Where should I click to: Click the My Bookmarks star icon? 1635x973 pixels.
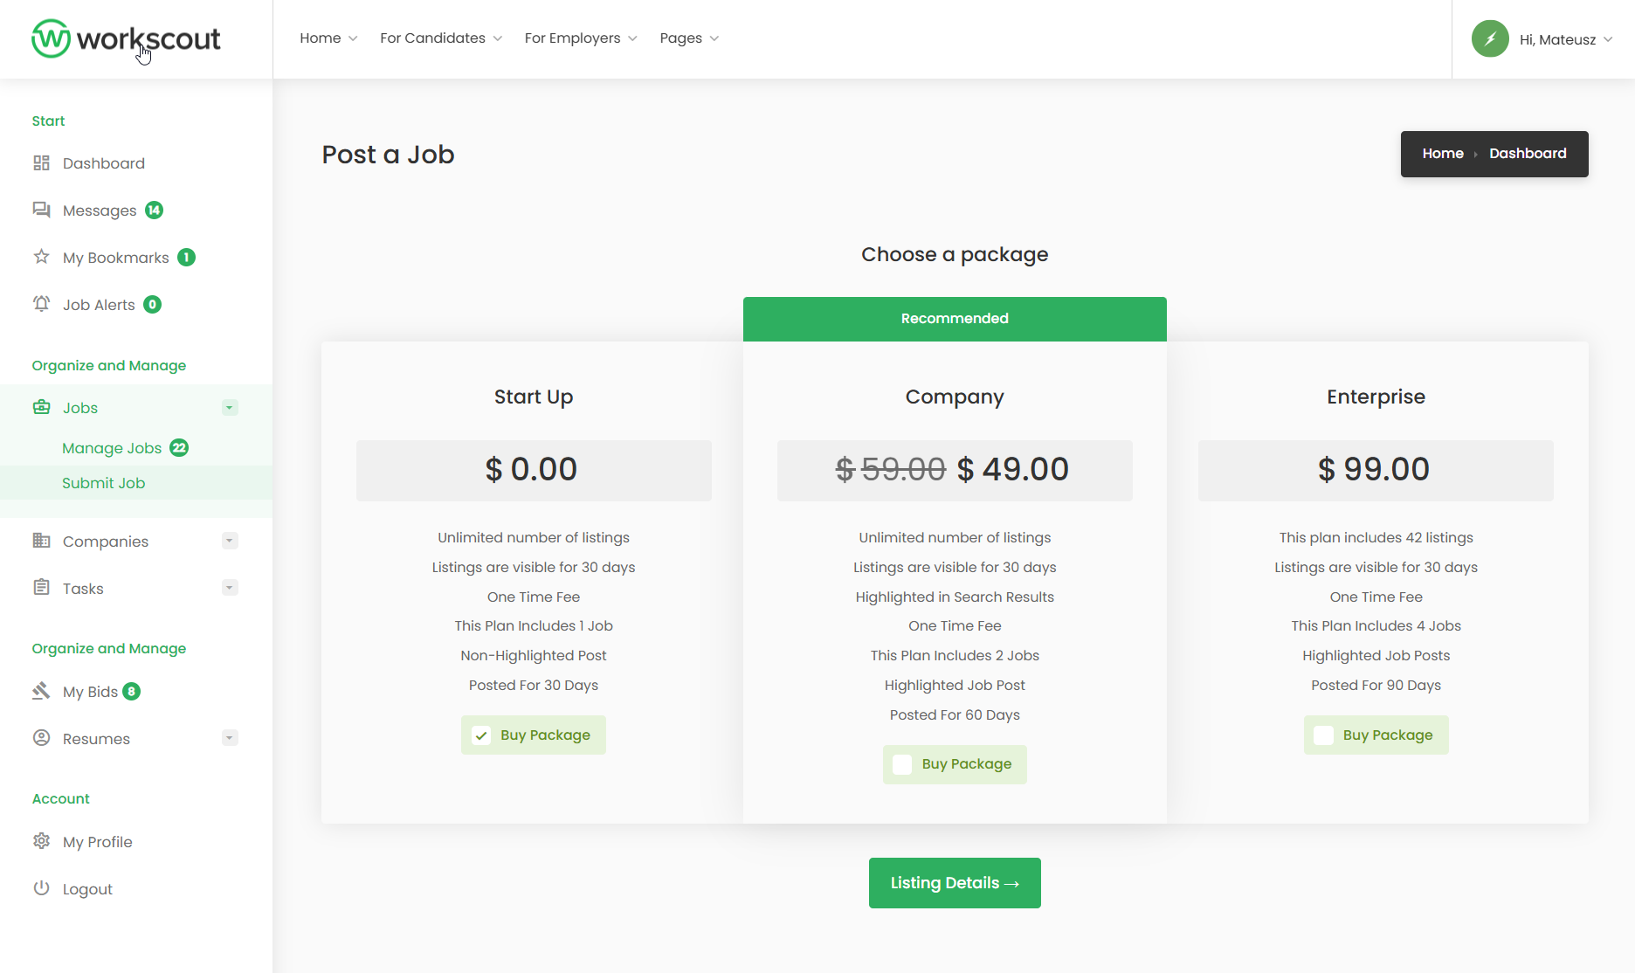point(41,257)
